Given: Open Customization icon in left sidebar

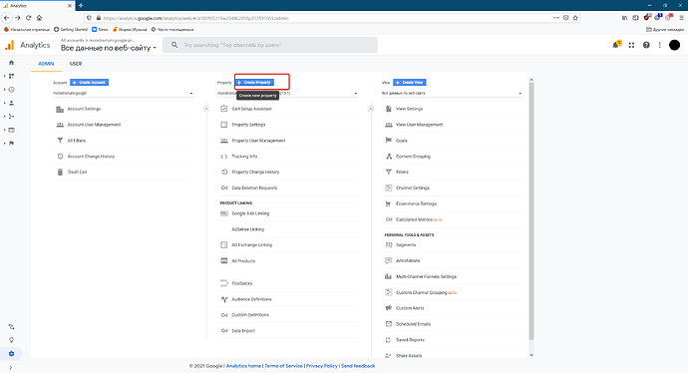Looking at the screenshot, I should (11, 76).
